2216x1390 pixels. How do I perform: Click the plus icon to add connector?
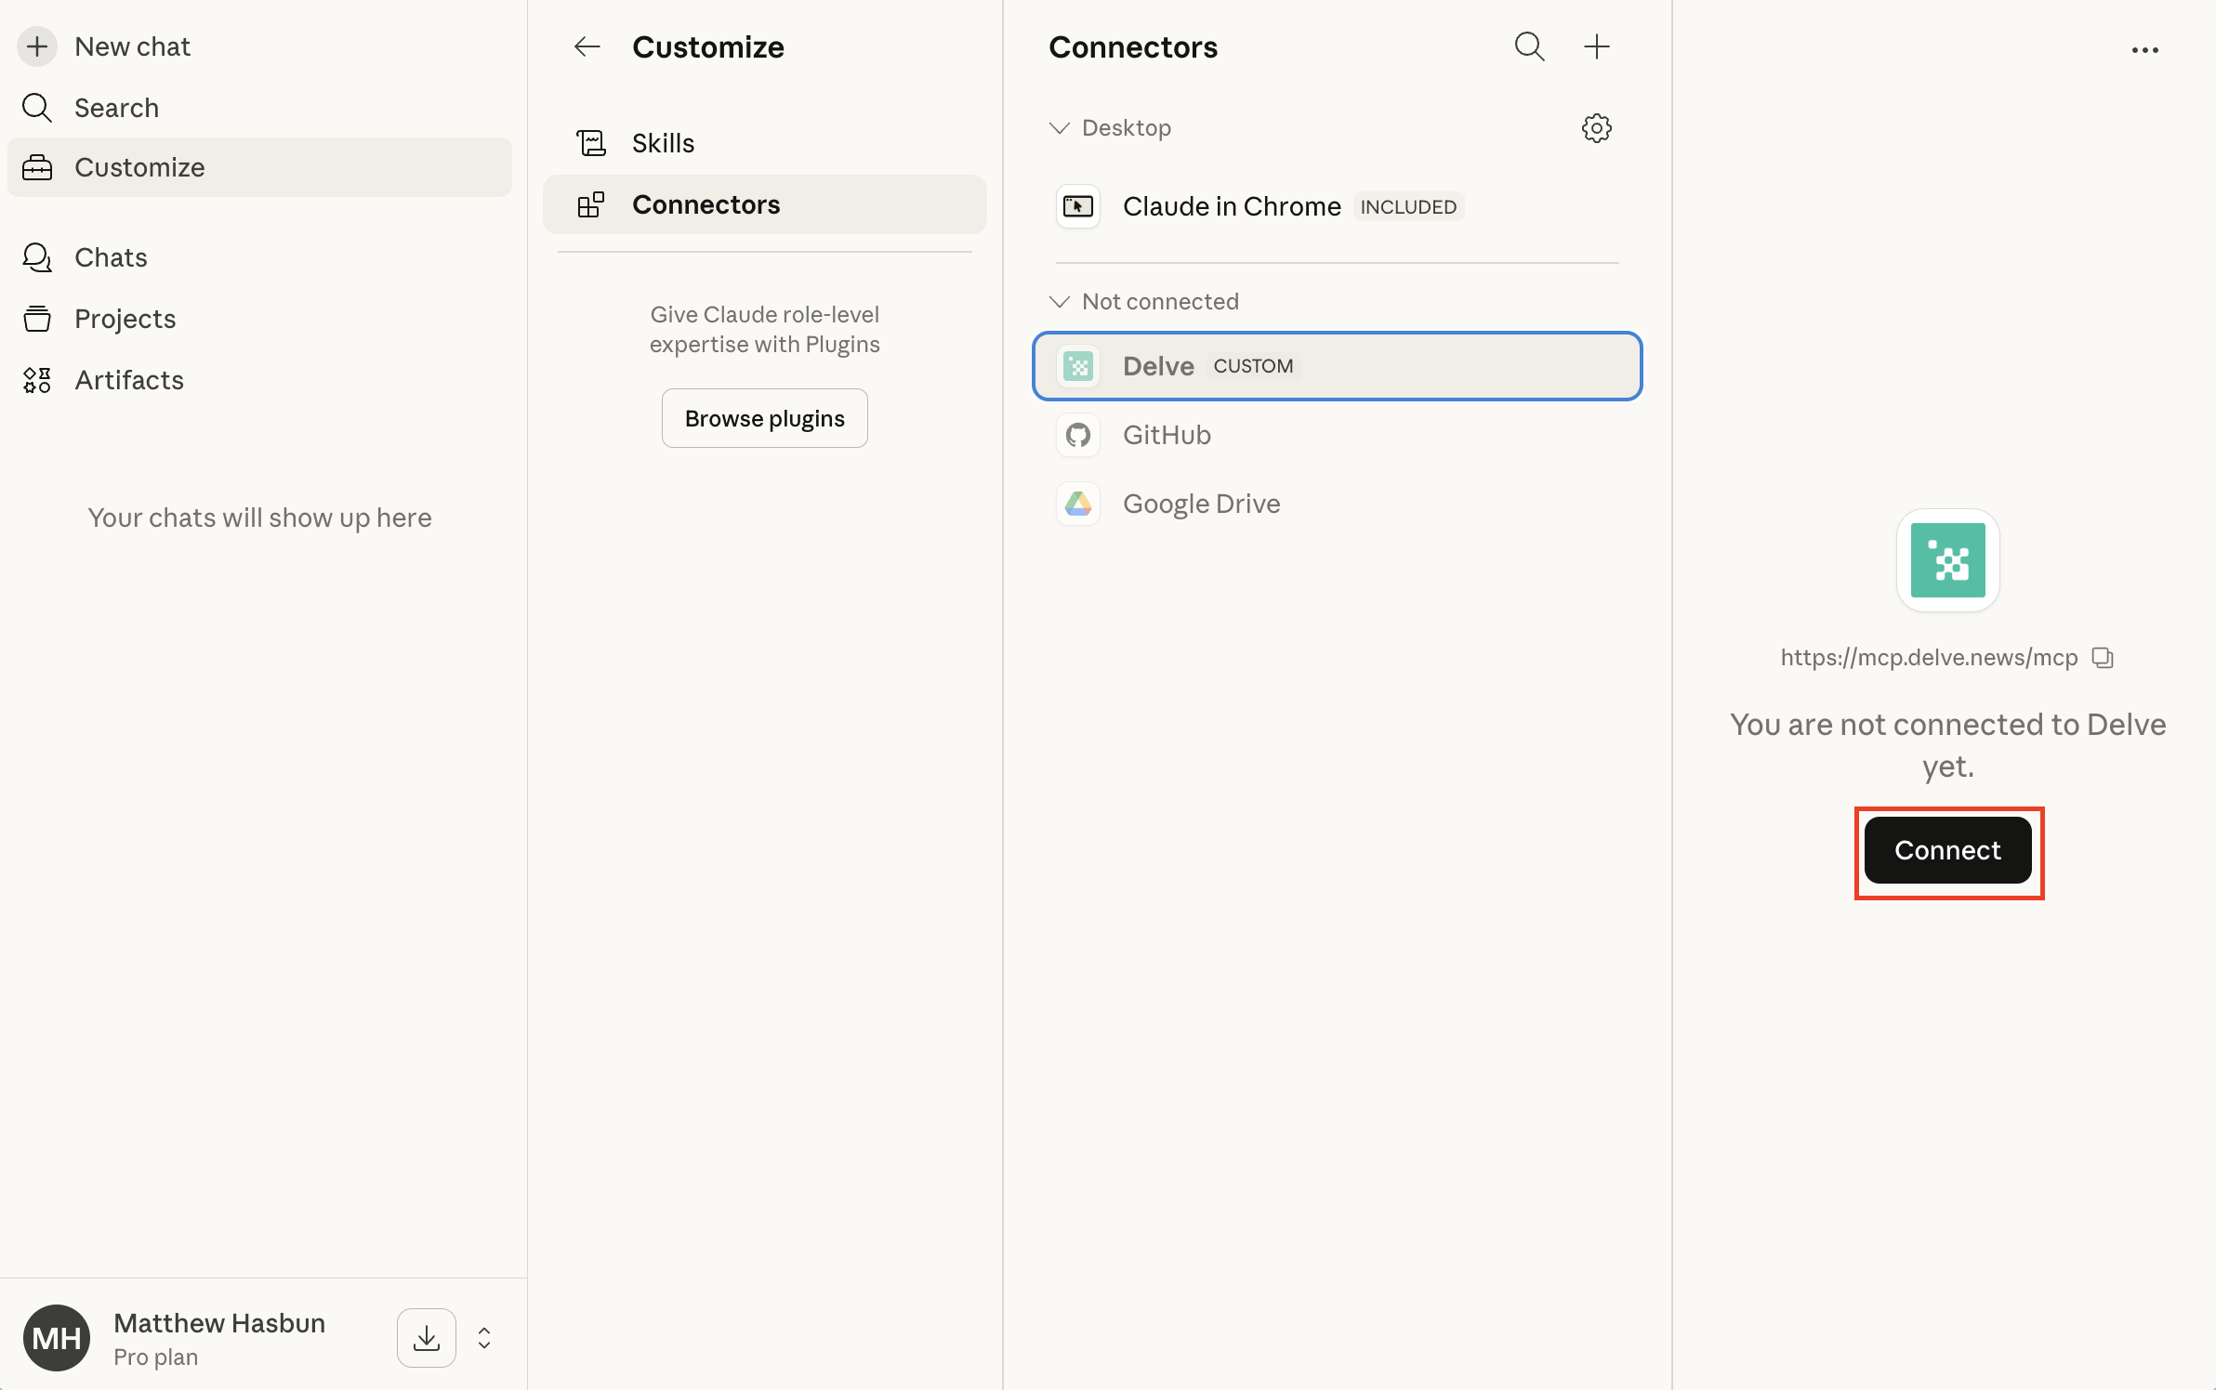pos(1596,46)
